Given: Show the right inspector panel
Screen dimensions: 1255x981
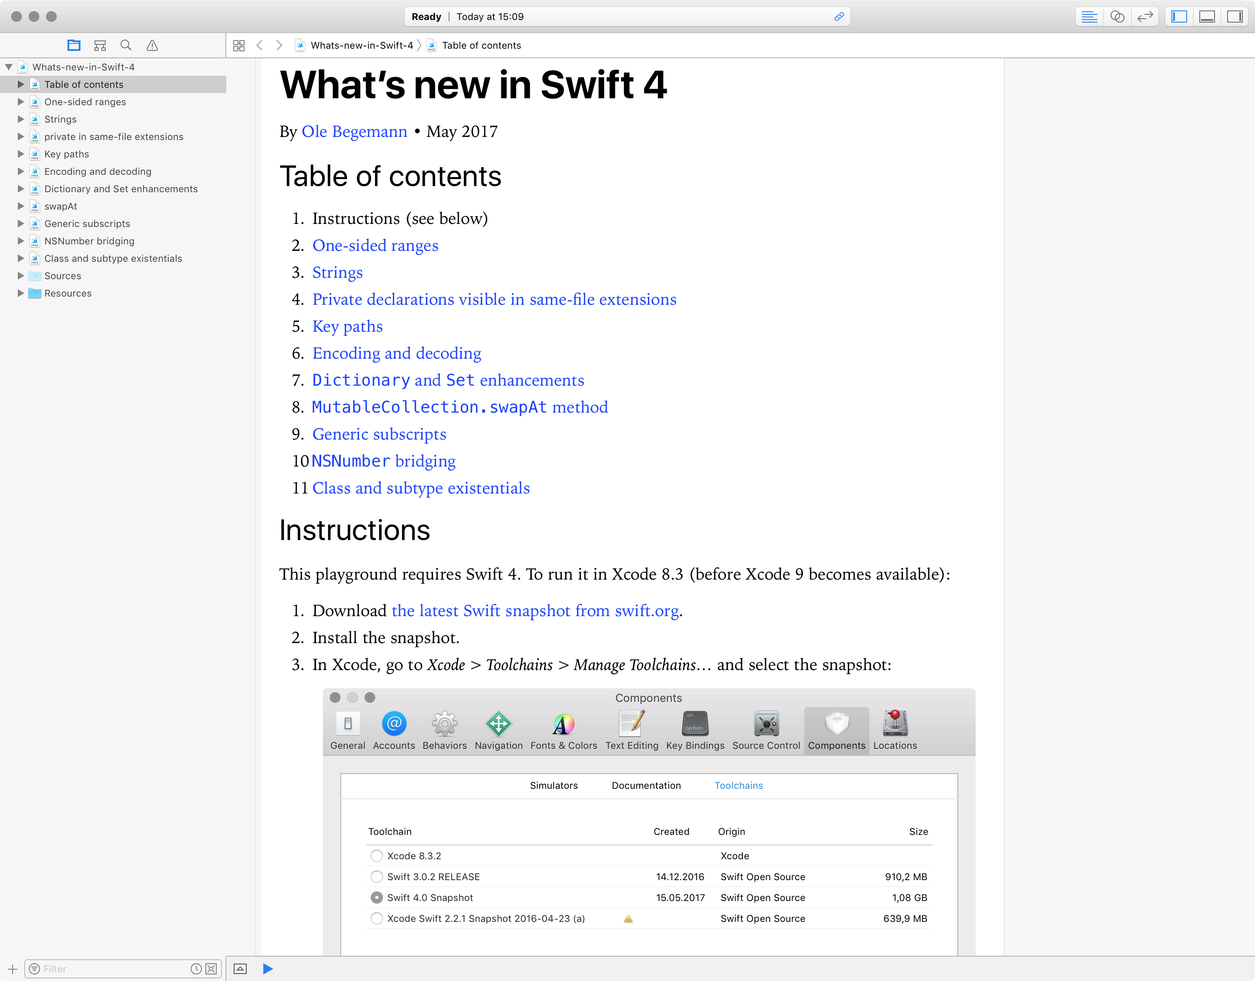Looking at the screenshot, I should 1234,16.
